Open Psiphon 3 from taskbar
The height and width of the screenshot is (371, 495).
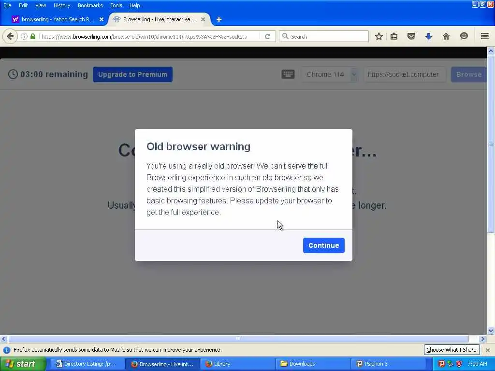click(388, 364)
